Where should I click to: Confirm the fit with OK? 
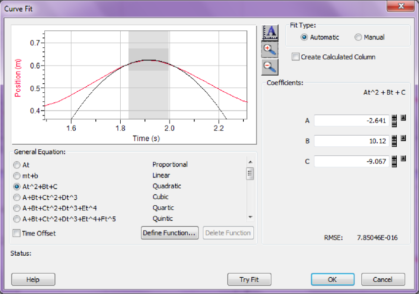point(333,279)
